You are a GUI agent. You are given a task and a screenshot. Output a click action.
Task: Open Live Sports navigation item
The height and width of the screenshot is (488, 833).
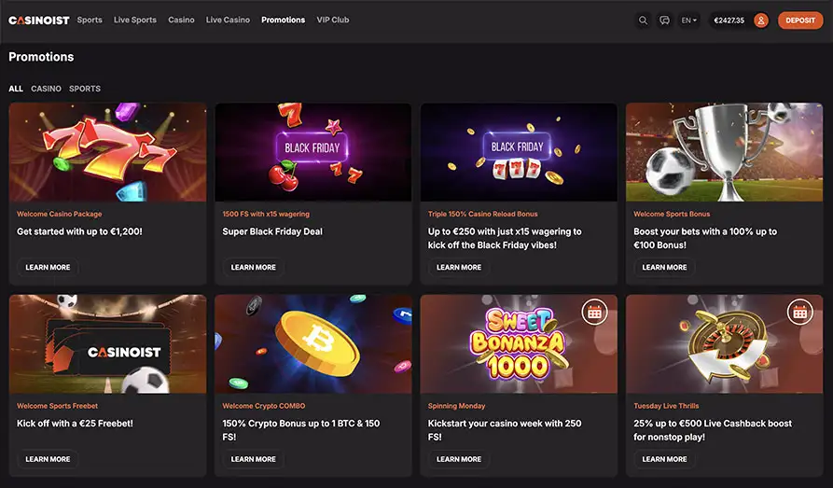135,20
